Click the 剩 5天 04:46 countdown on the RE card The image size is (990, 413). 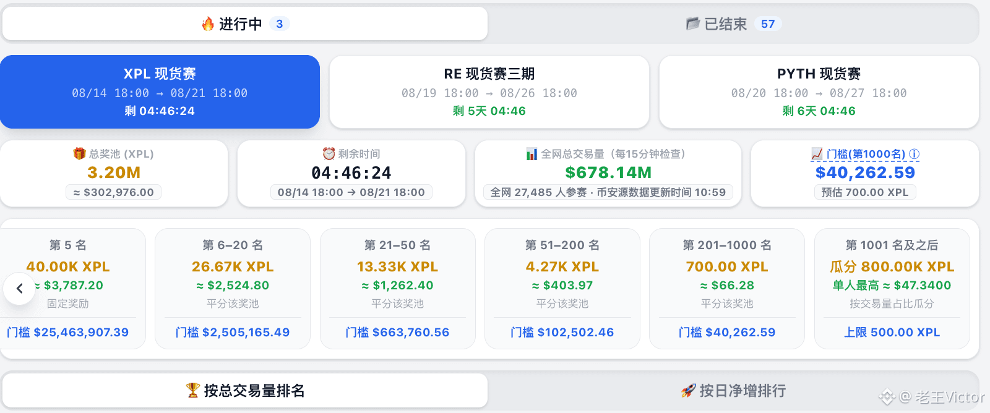(489, 111)
